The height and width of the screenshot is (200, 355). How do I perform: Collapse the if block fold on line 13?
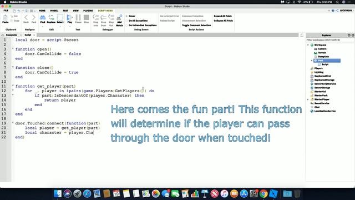click(13, 95)
